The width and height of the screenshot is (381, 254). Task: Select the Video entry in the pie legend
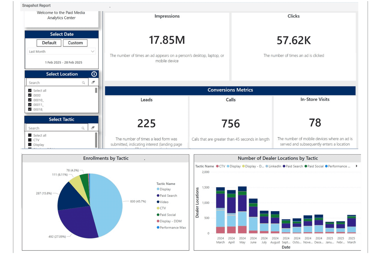pos(162,202)
